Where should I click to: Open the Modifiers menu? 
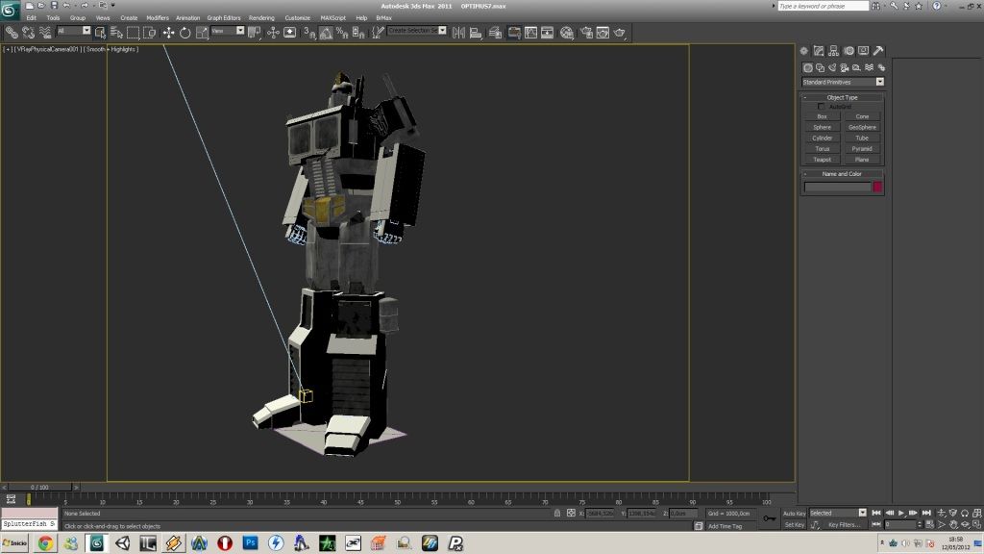pos(158,18)
